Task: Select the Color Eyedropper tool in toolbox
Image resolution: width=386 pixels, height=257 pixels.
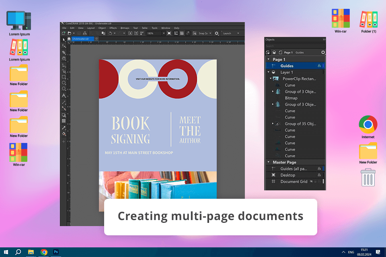Action: tap(64, 128)
